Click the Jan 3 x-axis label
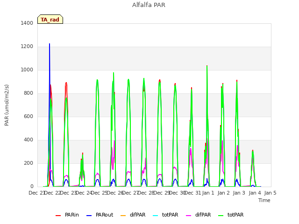Viewport: 299px width, 224px height. [x=239, y=193]
